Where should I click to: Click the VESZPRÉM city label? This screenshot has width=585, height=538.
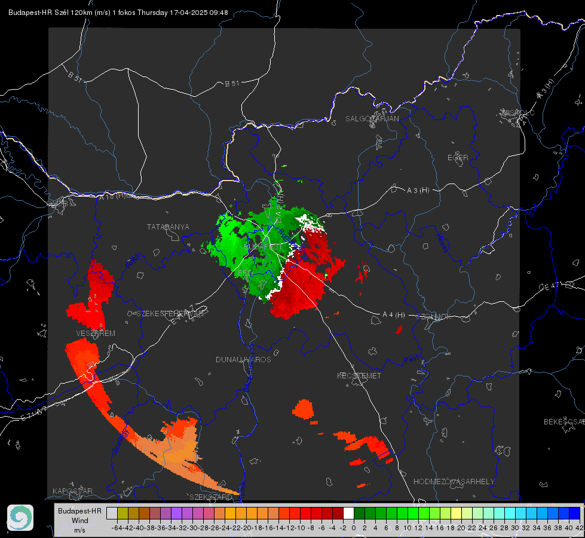pyautogui.click(x=96, y=333)
